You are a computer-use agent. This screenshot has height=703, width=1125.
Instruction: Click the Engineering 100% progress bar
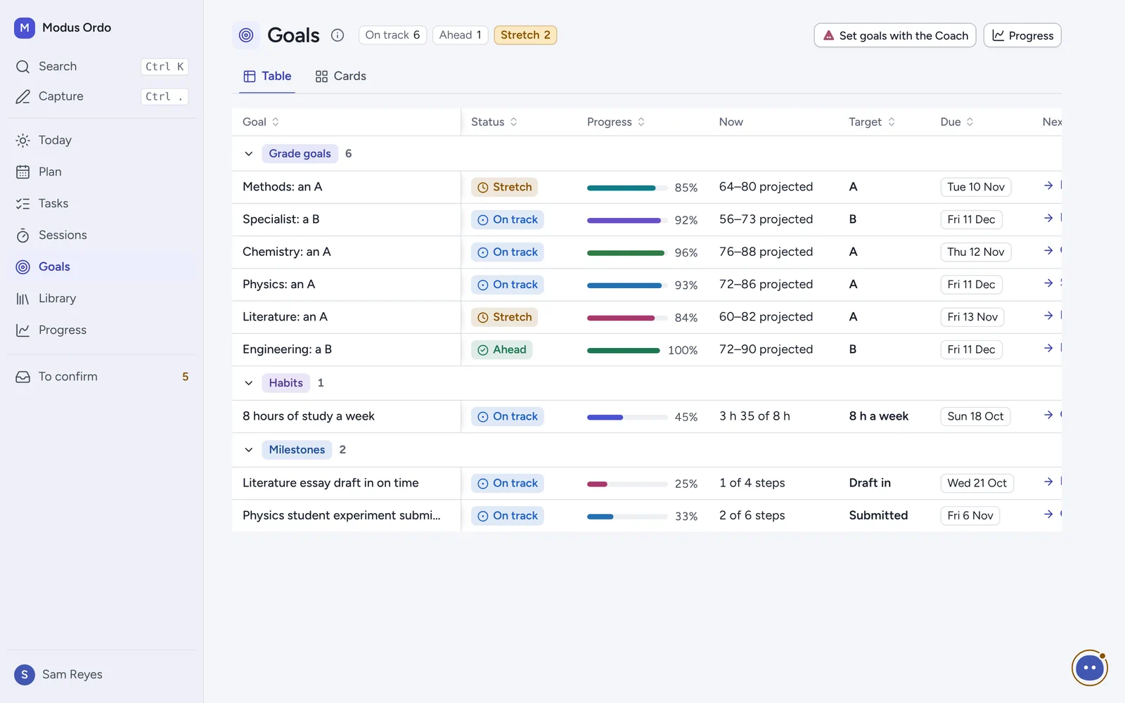click(624, 350)
